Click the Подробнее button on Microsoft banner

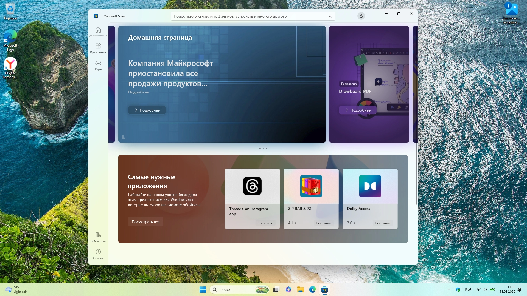click(x=147, y=110)
